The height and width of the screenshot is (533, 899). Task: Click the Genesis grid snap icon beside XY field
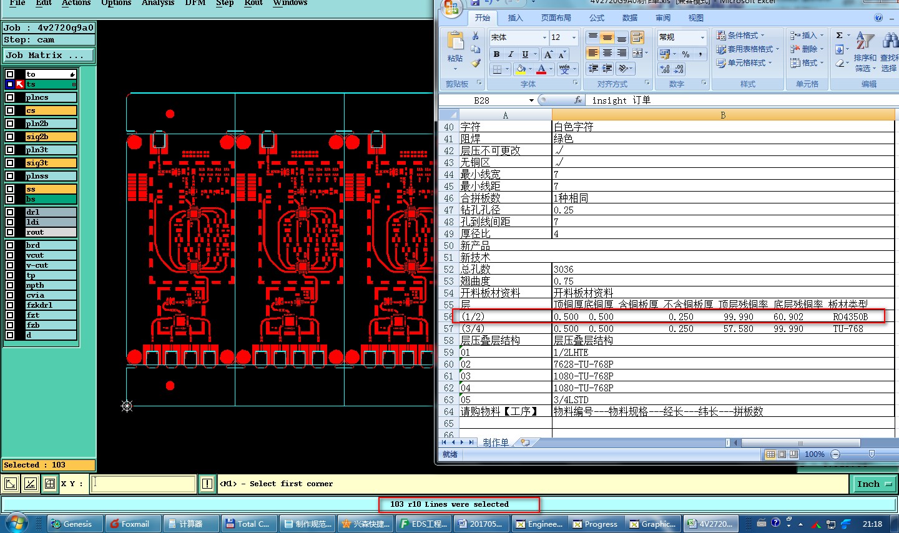tap(50, 484)
